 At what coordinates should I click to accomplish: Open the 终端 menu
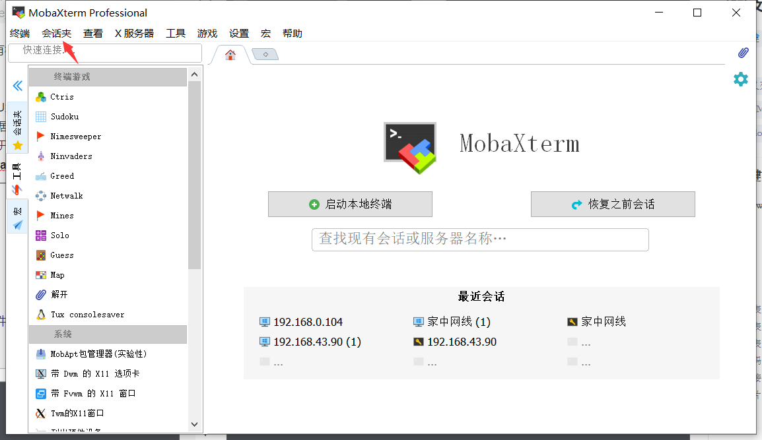click(20, 34)
